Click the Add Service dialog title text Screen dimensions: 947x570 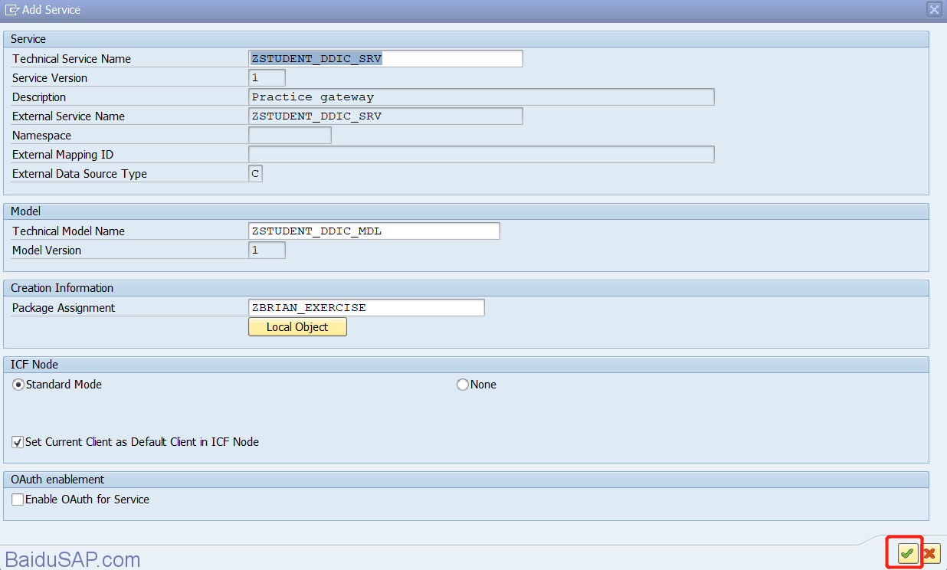tap(52, 10)
